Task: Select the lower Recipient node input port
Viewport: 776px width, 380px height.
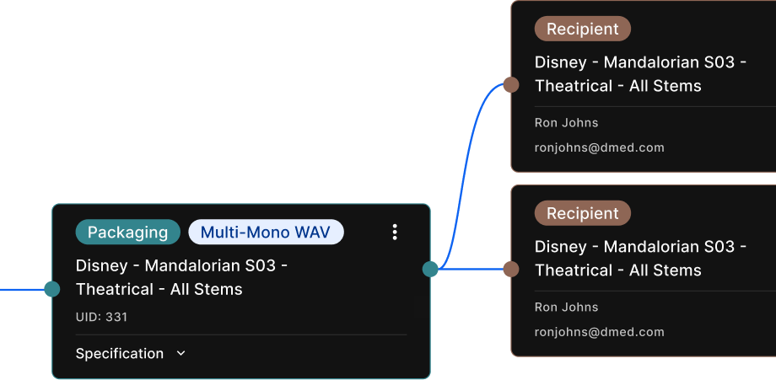Action: [x=511, y=270]
